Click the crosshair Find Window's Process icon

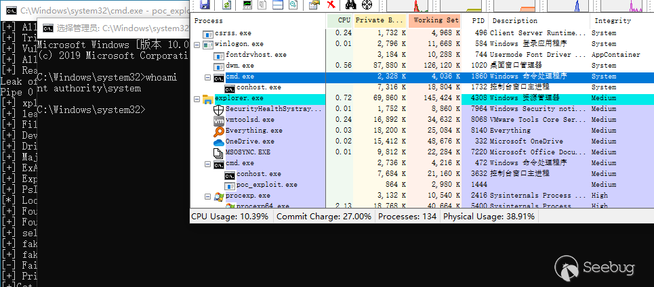[367, 5]
